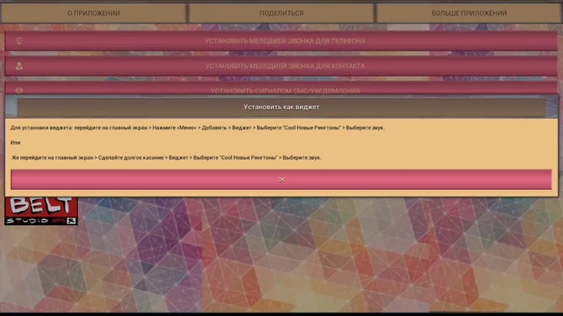Set ringtone for contact button

[281, 66]
